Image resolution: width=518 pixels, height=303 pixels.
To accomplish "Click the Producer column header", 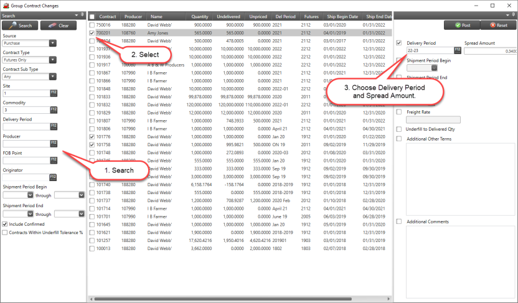I will (x=133, y=17).
